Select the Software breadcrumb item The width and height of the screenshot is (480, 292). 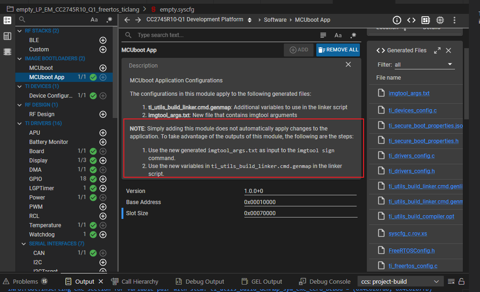tap(275, 20)
